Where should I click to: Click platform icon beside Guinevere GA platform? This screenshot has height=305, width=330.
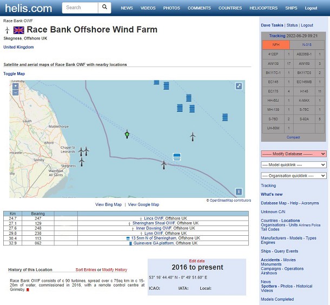click(130, 243)
